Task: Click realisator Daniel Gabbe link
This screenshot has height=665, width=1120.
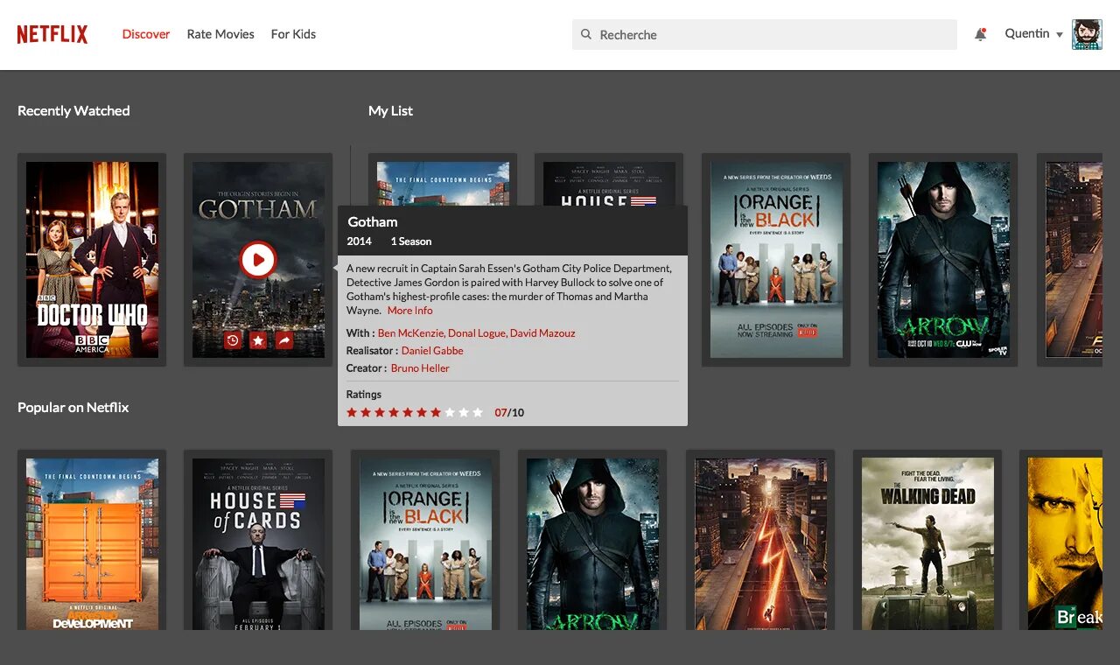Action: point(432,351)
